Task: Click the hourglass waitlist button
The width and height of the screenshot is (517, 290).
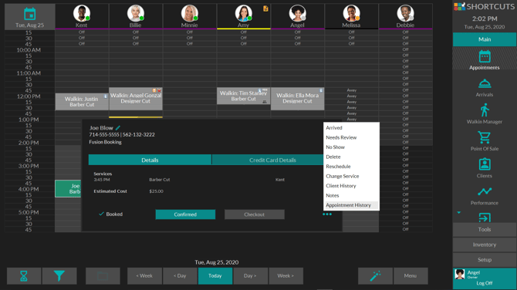Action: click(x=24, y=276)
